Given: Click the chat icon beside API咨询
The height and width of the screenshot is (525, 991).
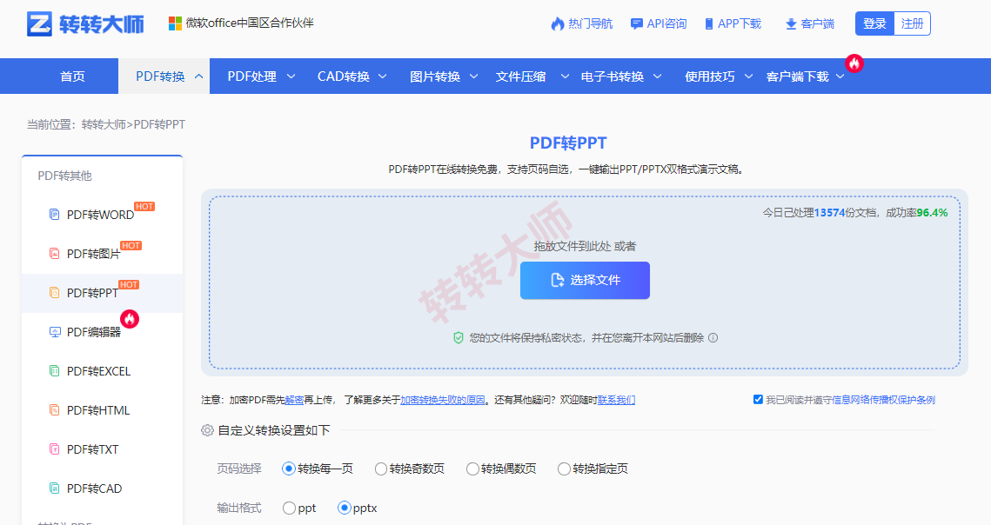Looking at the screenshot, I should (x=636, y=24).
